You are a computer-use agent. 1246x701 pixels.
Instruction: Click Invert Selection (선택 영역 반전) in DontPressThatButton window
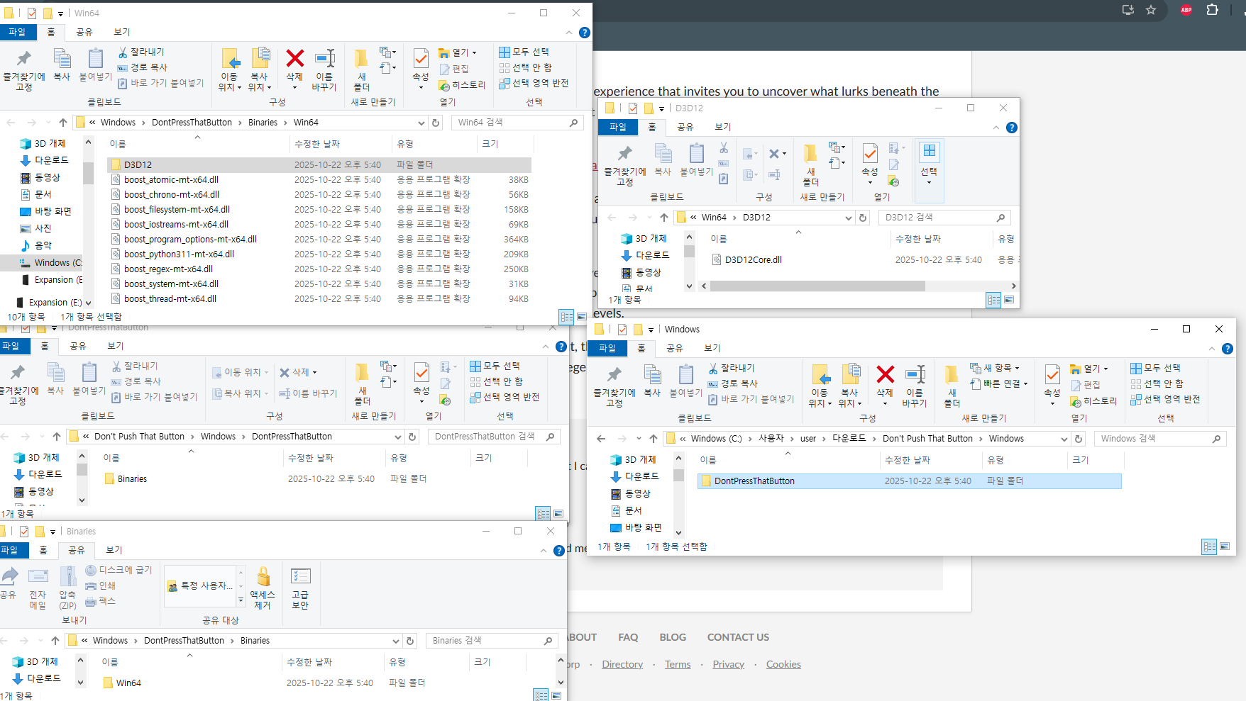click(x=505, y=397)
